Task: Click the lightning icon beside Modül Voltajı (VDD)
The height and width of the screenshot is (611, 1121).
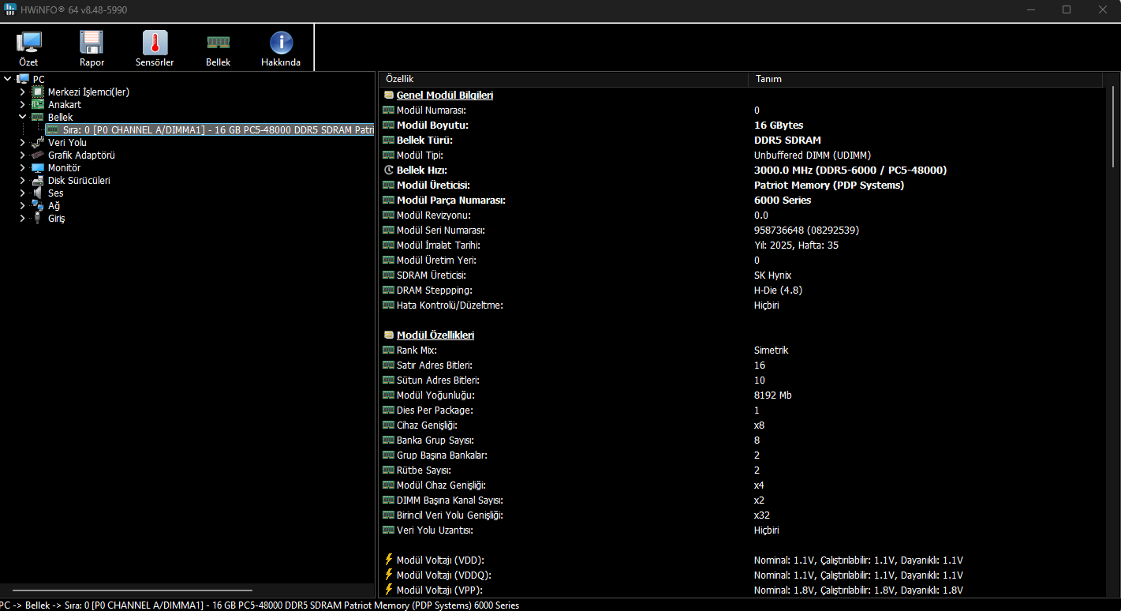Action: pos(388,560)
